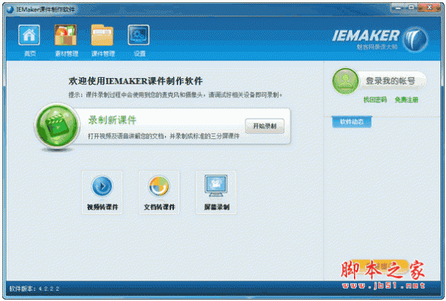Click the IEMAKER logo globe

[x=416, y=39]
